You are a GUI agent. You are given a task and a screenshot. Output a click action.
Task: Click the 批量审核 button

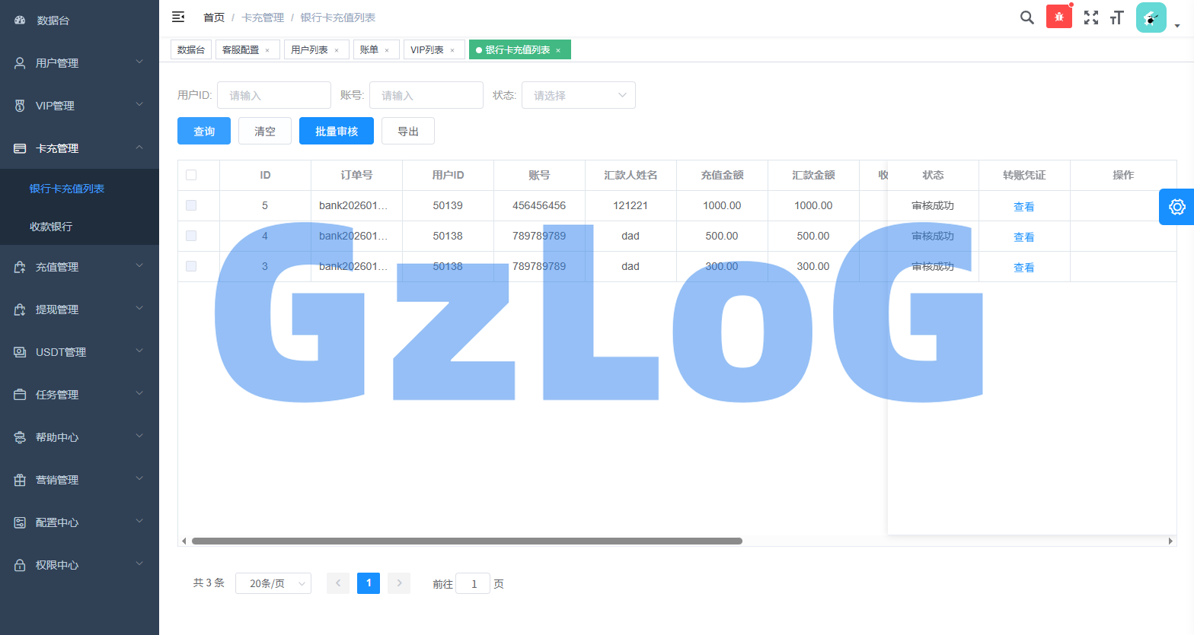pos(336,131)
